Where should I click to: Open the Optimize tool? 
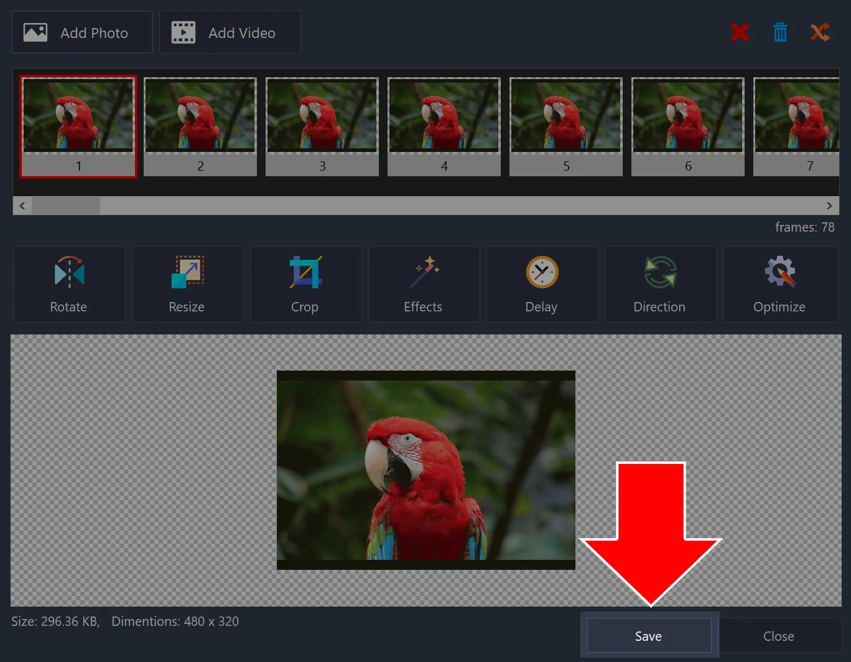(780, 284)
